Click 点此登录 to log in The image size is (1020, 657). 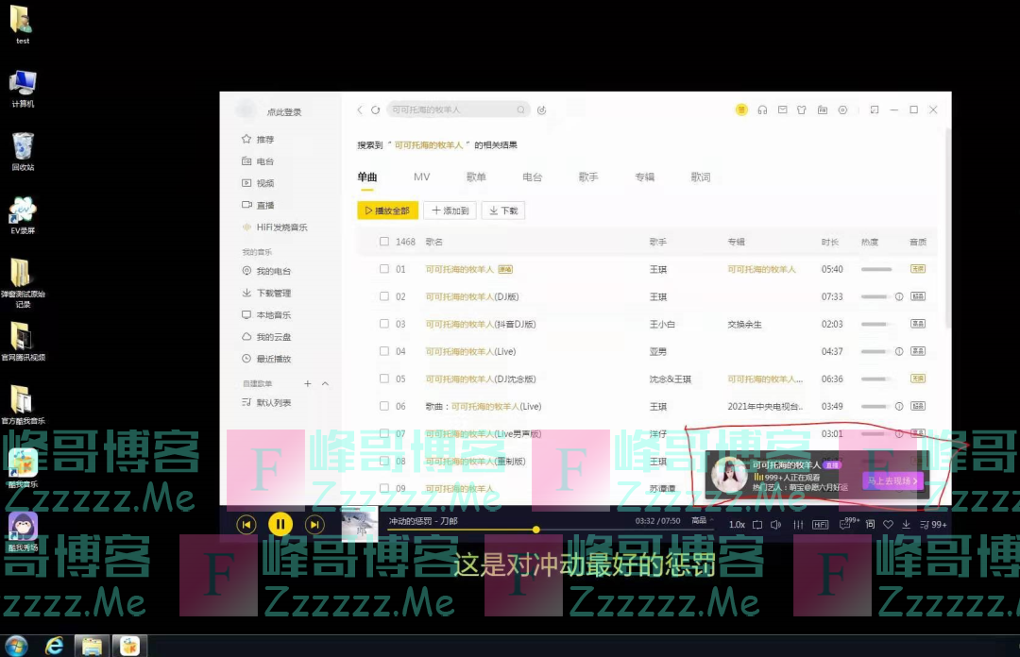point(284,112)
